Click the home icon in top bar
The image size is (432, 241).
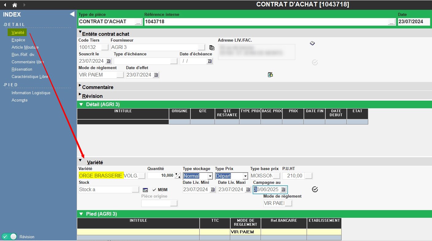(x=14, y=5)
